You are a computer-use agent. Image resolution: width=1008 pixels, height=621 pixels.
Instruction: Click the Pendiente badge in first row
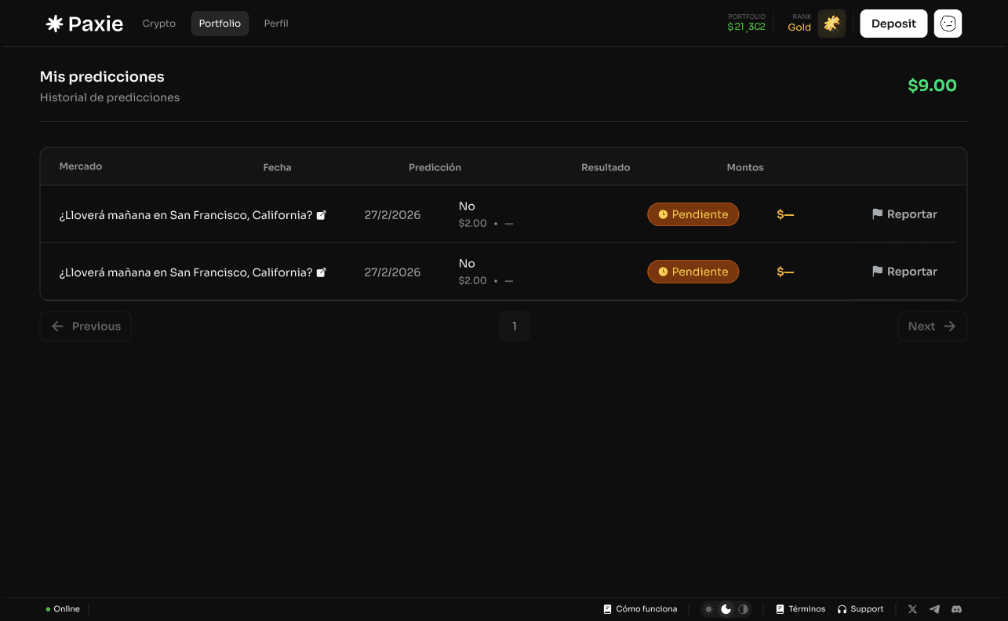click(693, 214)
